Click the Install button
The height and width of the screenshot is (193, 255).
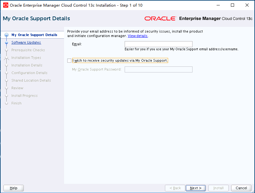point(219,188)
